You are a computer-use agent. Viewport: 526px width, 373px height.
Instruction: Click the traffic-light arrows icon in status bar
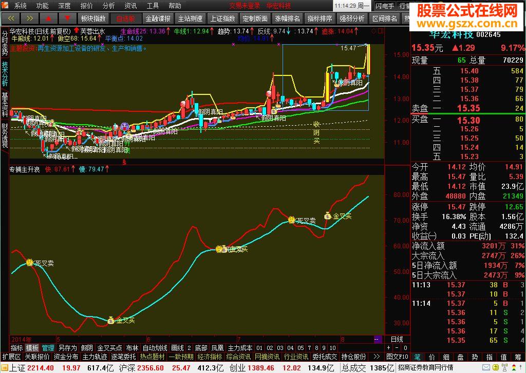(514, 368)
